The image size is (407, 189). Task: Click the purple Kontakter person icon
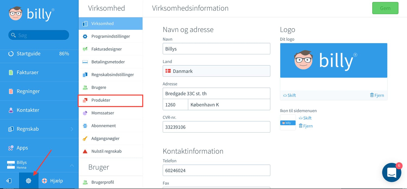11,110
